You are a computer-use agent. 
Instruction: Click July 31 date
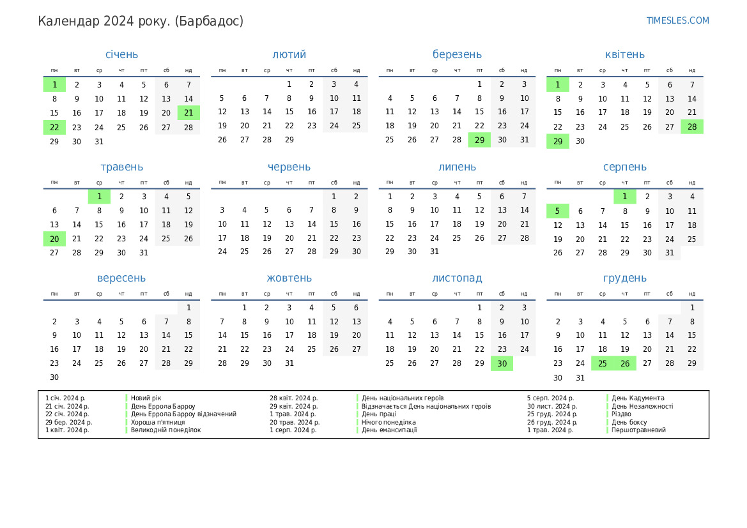click(x=435, y=252)
